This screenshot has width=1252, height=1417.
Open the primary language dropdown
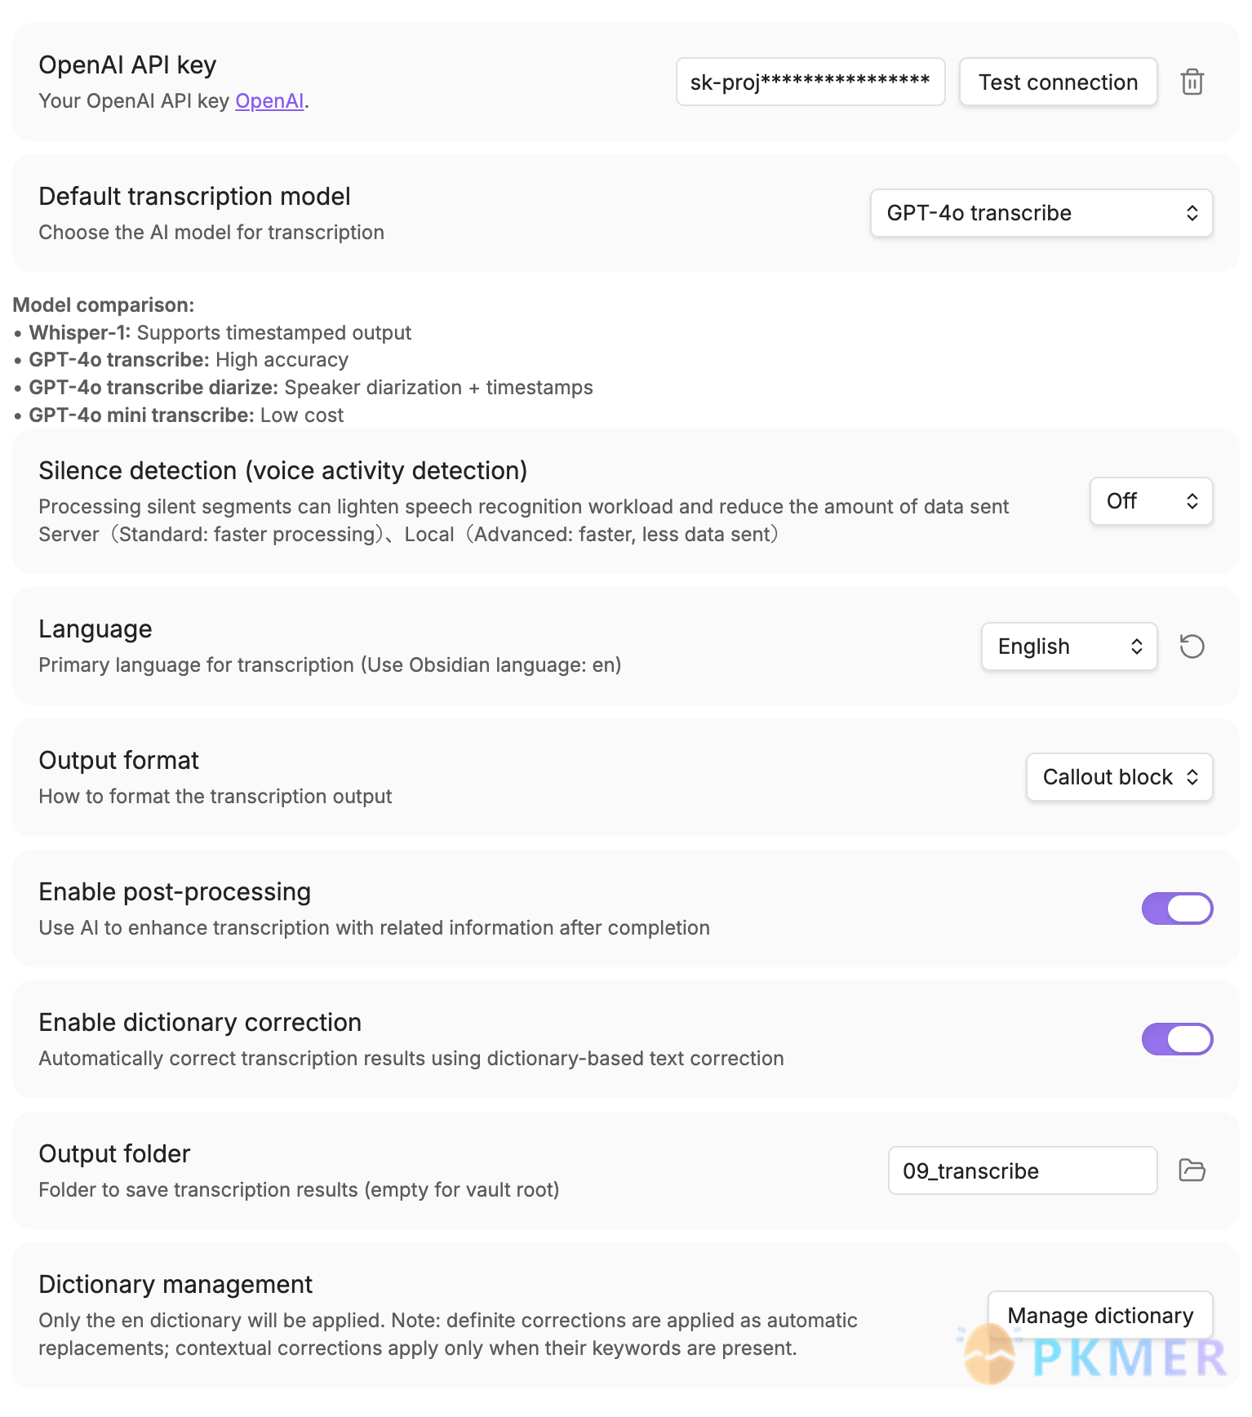[1069, 646]
